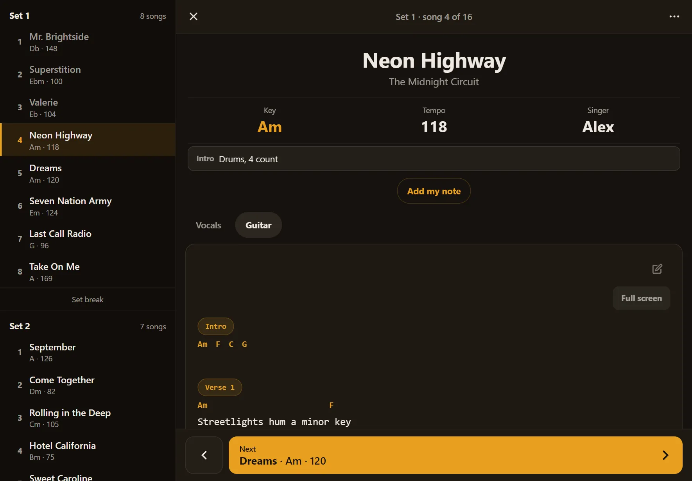Click the singer name Alex
This screenshot has width=692, height=481.
[598, 127]
